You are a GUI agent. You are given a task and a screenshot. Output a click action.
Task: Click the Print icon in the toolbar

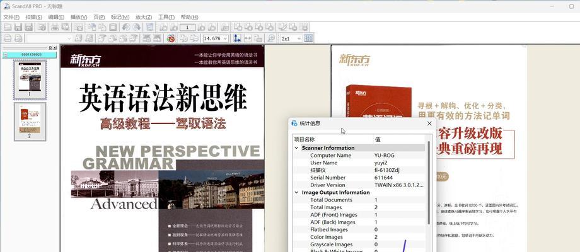55,27
